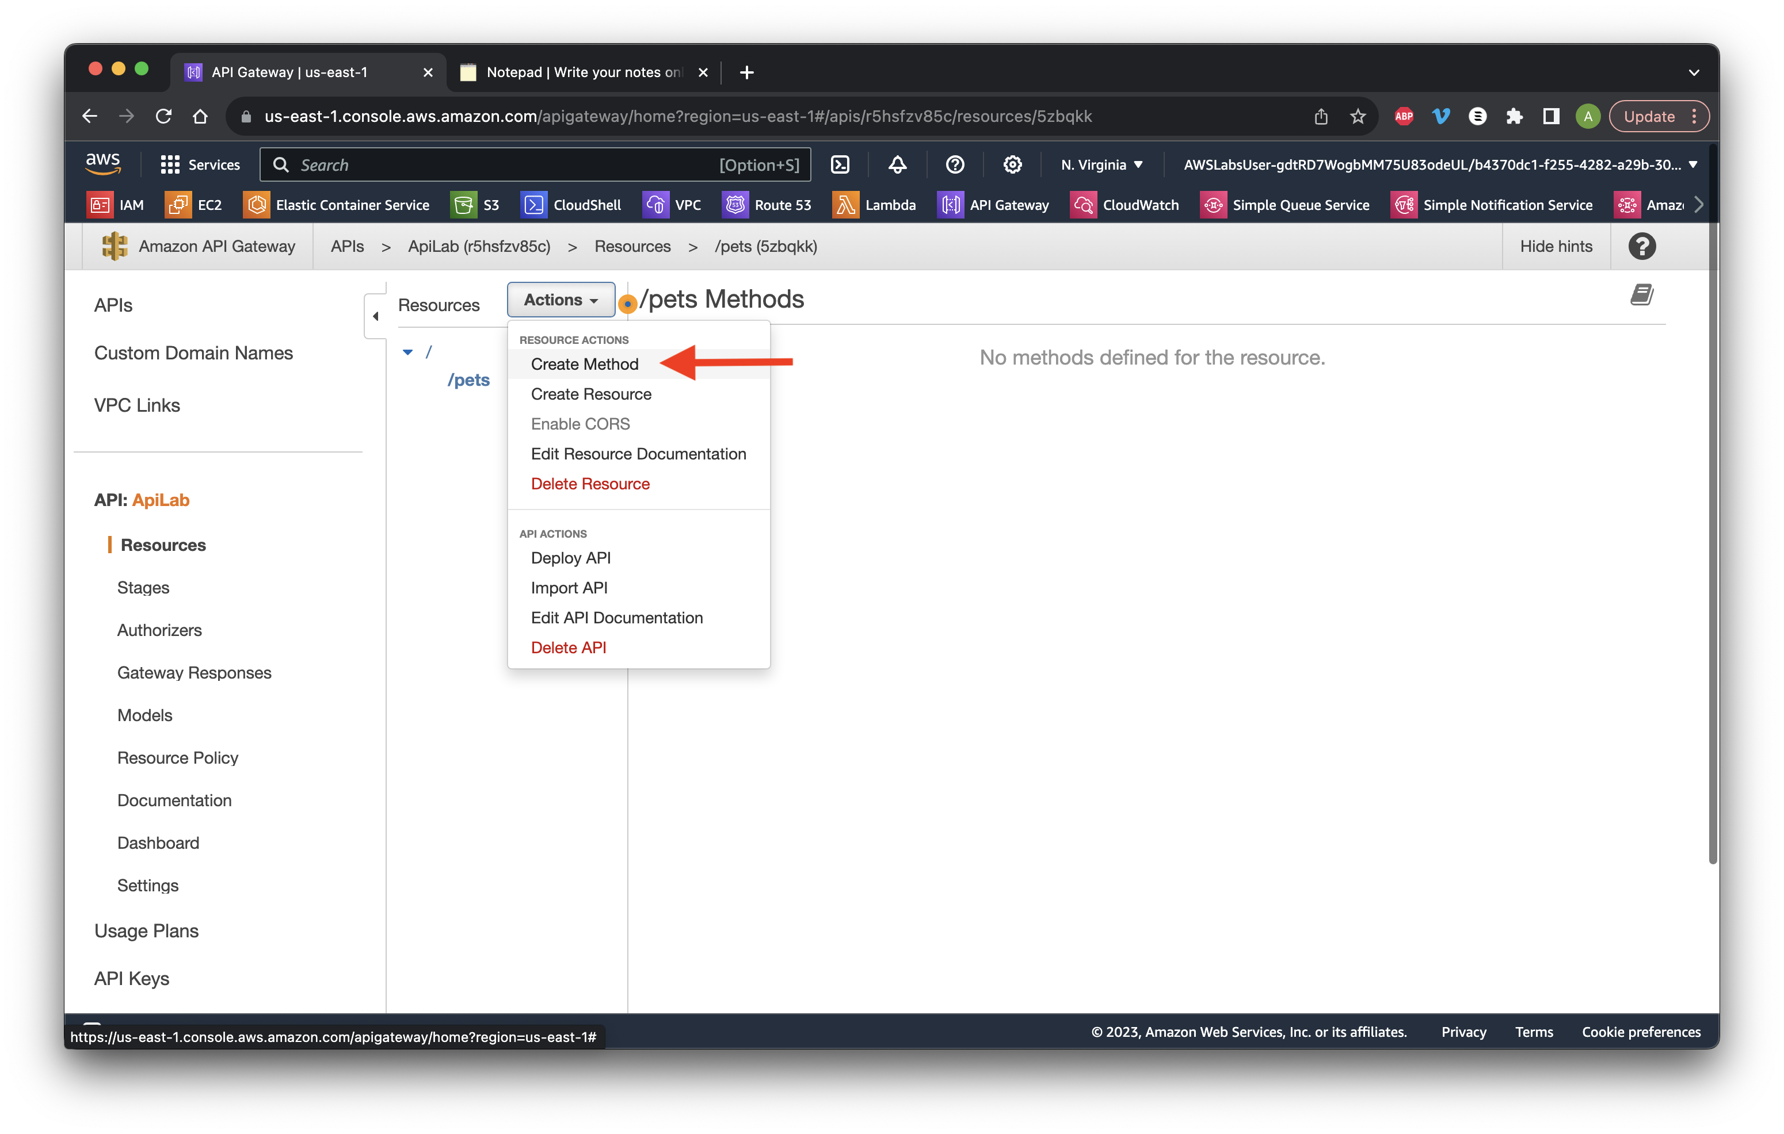Image resolution: width=1784 pixels, height=1134 pixels.
Task: Focus the AWS Search field
Action: click(535, 164)
